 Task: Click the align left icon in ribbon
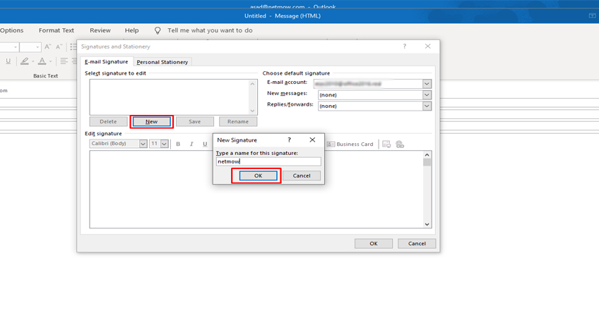(x=64, y=61)
